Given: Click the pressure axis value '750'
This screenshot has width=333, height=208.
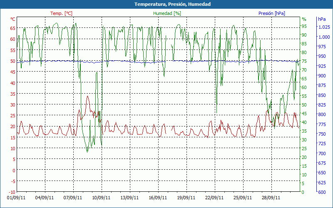Looking at the screenshot, I should 322,134.
